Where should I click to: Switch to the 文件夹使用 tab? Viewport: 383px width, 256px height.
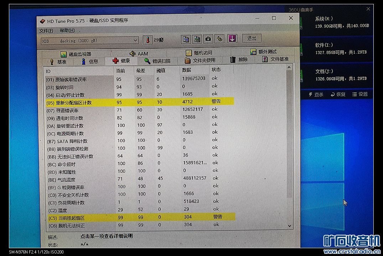200,60
